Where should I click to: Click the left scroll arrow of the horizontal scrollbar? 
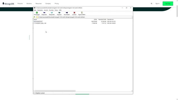pos(34,91)
